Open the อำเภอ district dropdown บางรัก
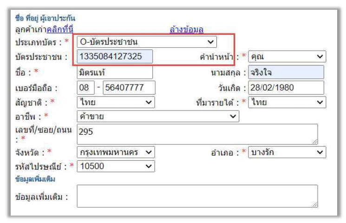The width and height of the screenshot is (346, 223). pyautogui.click(x=287, y=152)
